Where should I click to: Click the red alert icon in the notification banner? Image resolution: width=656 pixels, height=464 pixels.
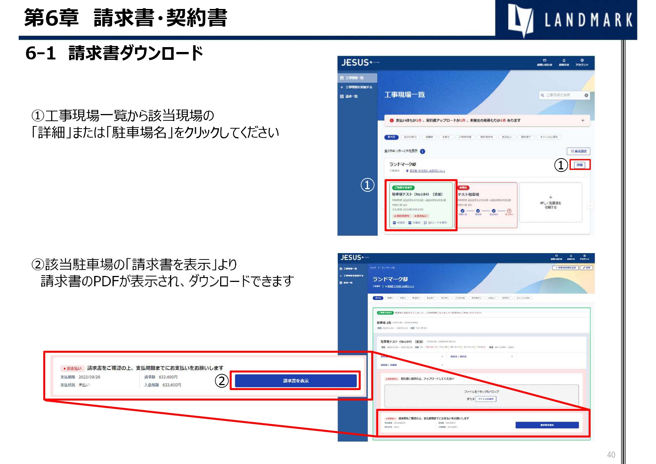[391, 120]
